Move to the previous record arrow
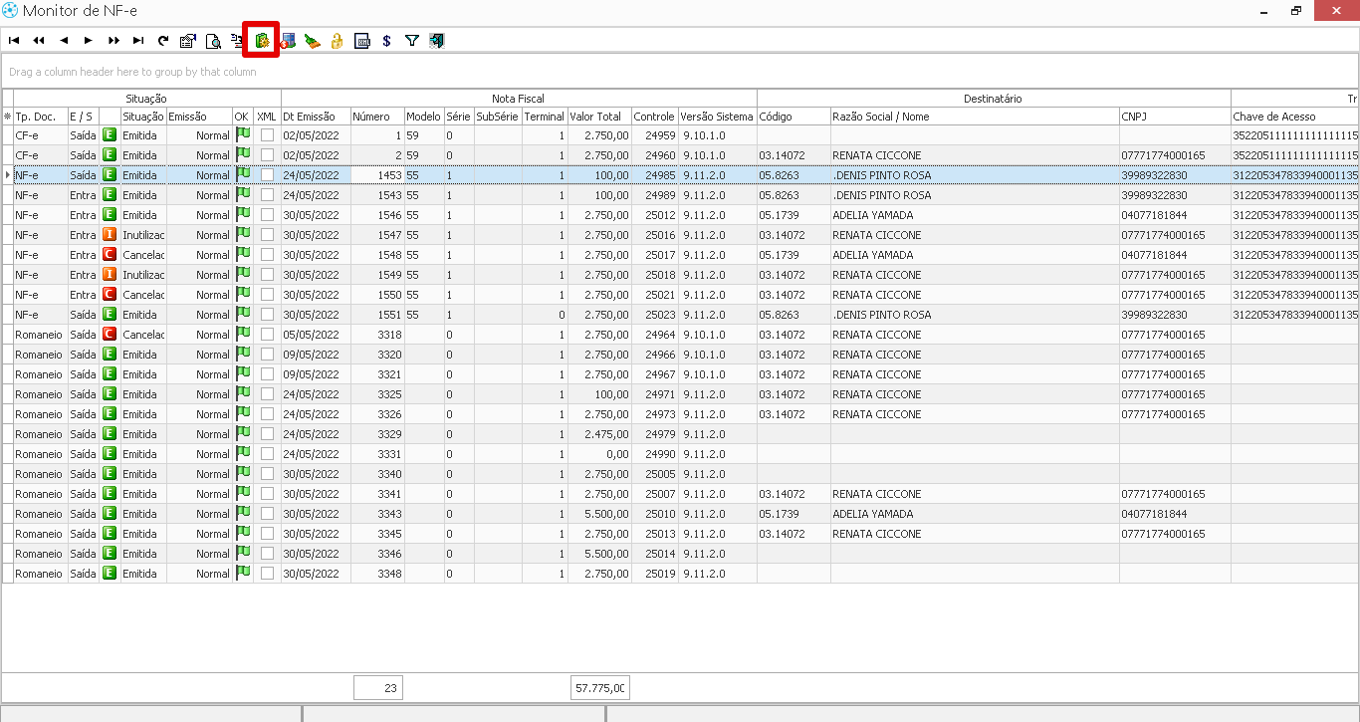Screen dimensions: 1360x722 point(64,41)
